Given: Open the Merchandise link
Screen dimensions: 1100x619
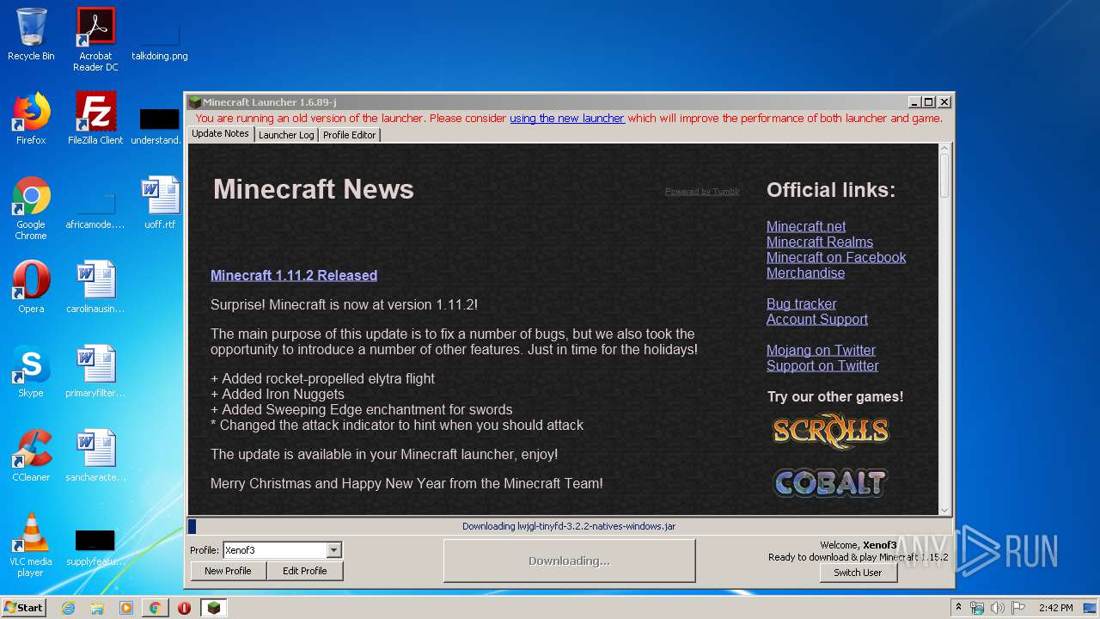Looking at the screenshot, I should coord(805,273).
